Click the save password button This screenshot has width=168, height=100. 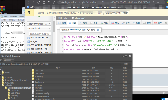pos(100,13)
